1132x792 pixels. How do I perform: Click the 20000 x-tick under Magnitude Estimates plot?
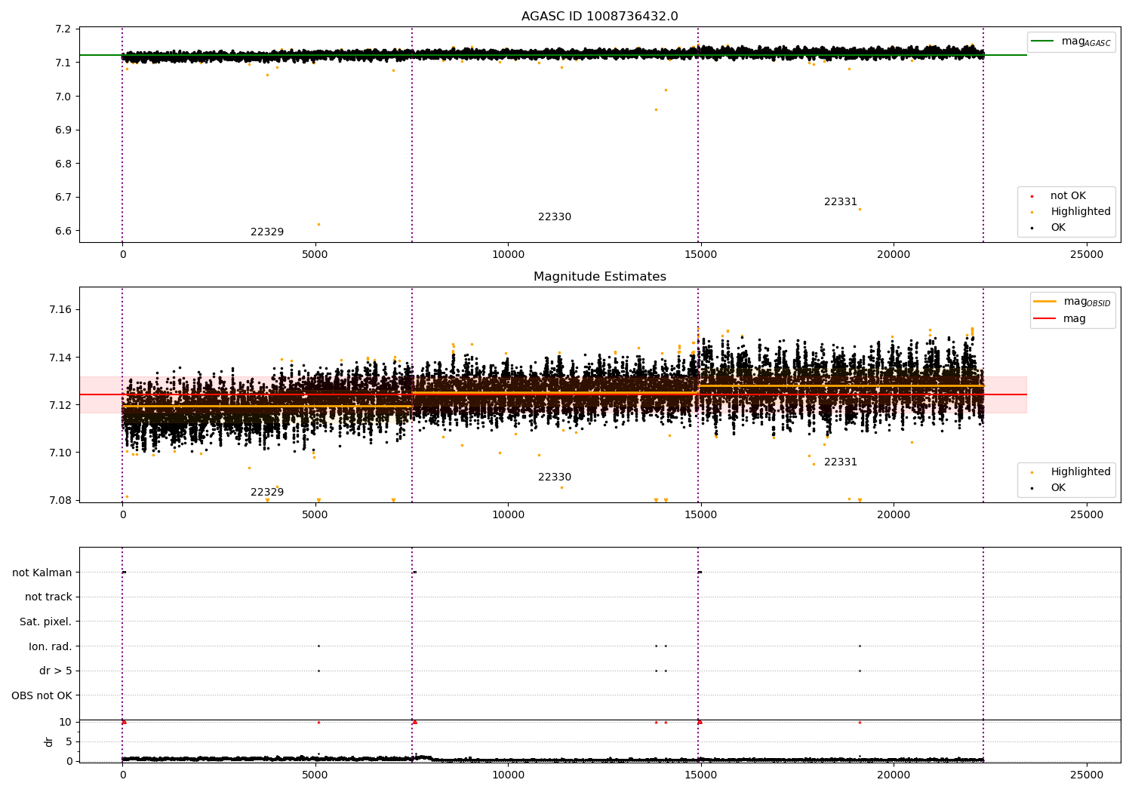click(x=894, y=515)
